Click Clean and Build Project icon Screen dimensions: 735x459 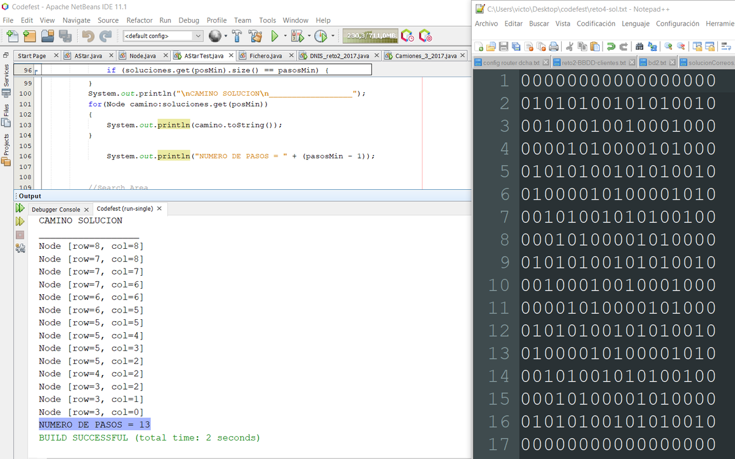pyautogui.click(x=255, y=36)
